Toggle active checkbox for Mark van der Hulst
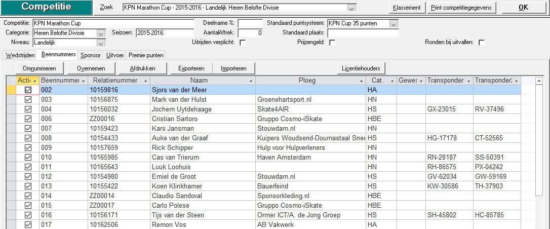Image resolution: width=550 pixels, height=229 pixels. [28, 100]
